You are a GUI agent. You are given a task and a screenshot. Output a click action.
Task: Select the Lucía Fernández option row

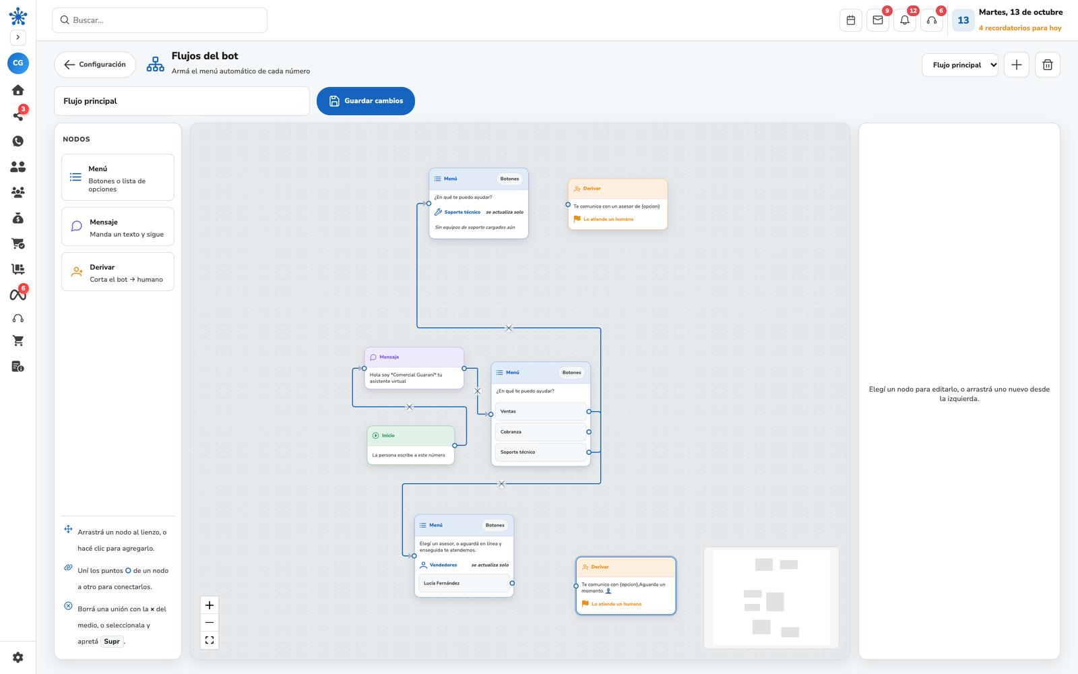coord(464,583)
